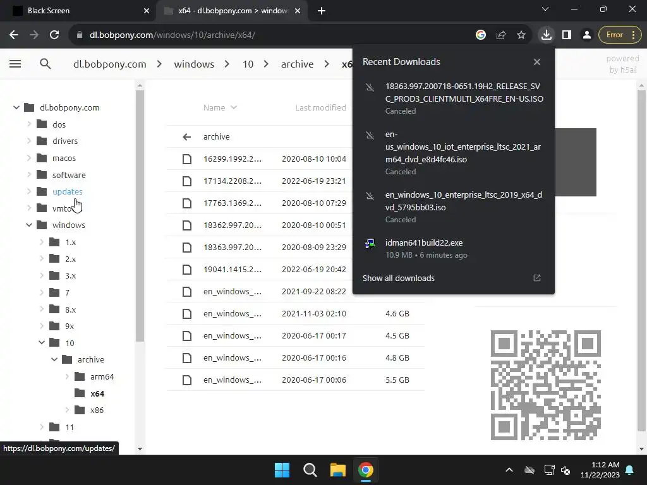Toggle the Chrome side panel icon
The width and height of the screenshot is (647, 485).
click(567, 35)
